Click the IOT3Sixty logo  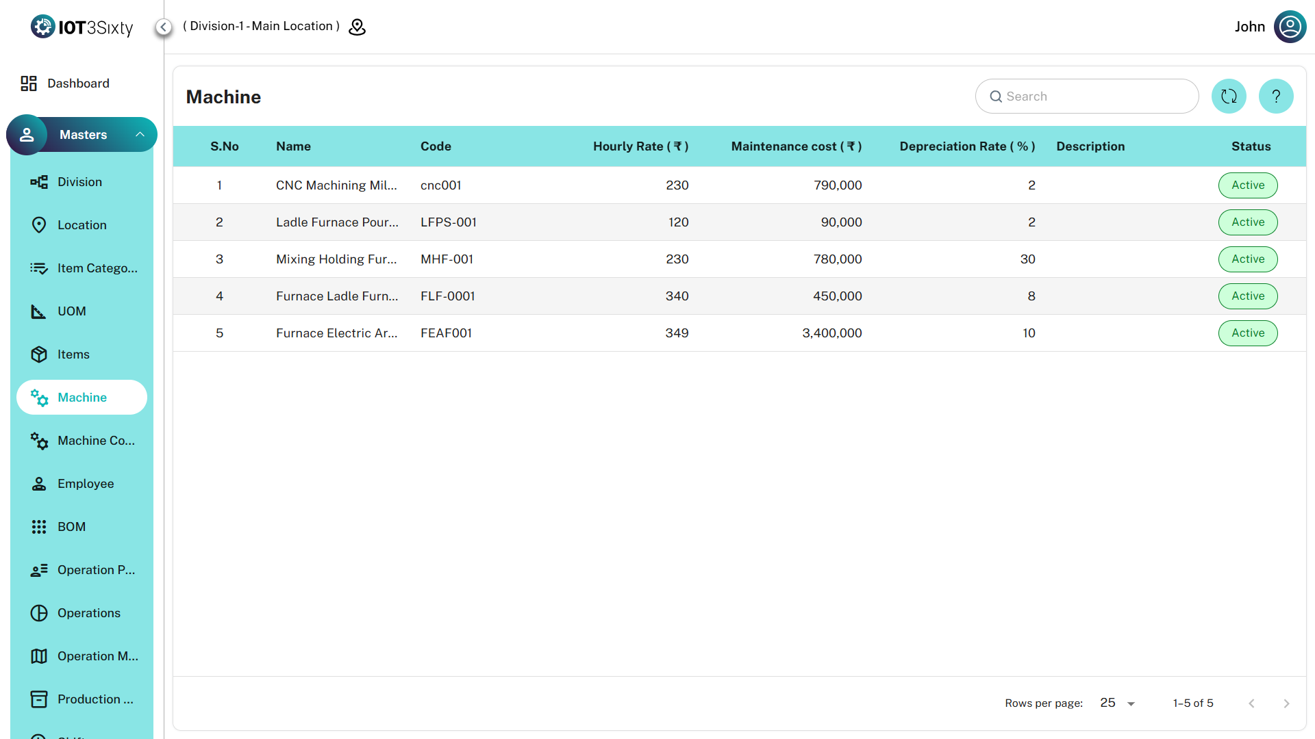(82, 27)
